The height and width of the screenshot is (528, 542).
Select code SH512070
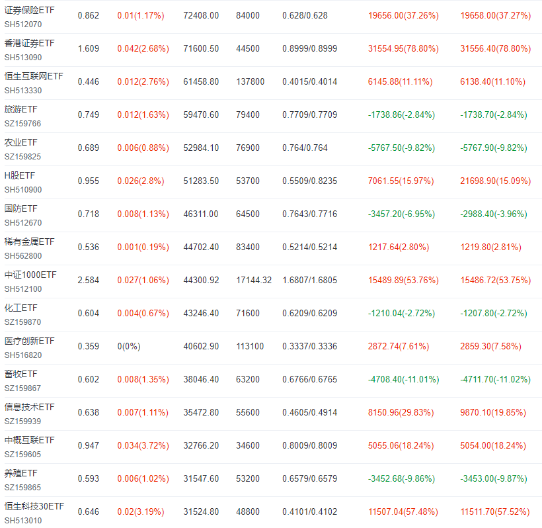coord(23,24)
